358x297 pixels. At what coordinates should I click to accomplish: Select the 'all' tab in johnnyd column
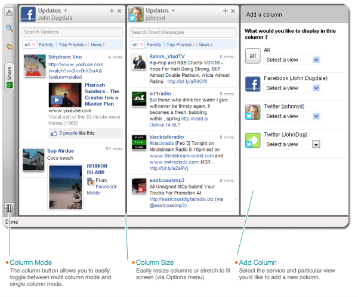tap(137, 45)
